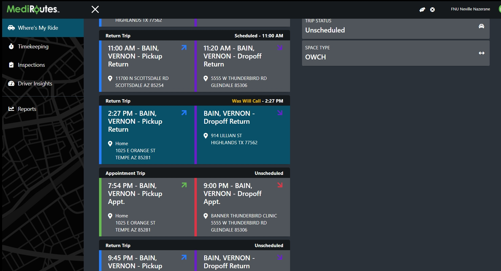Click the blue arrow on 9:45 PM pickup
This screenshot has height=271, width=501.
pyautogui.click(x=184, y=257)
